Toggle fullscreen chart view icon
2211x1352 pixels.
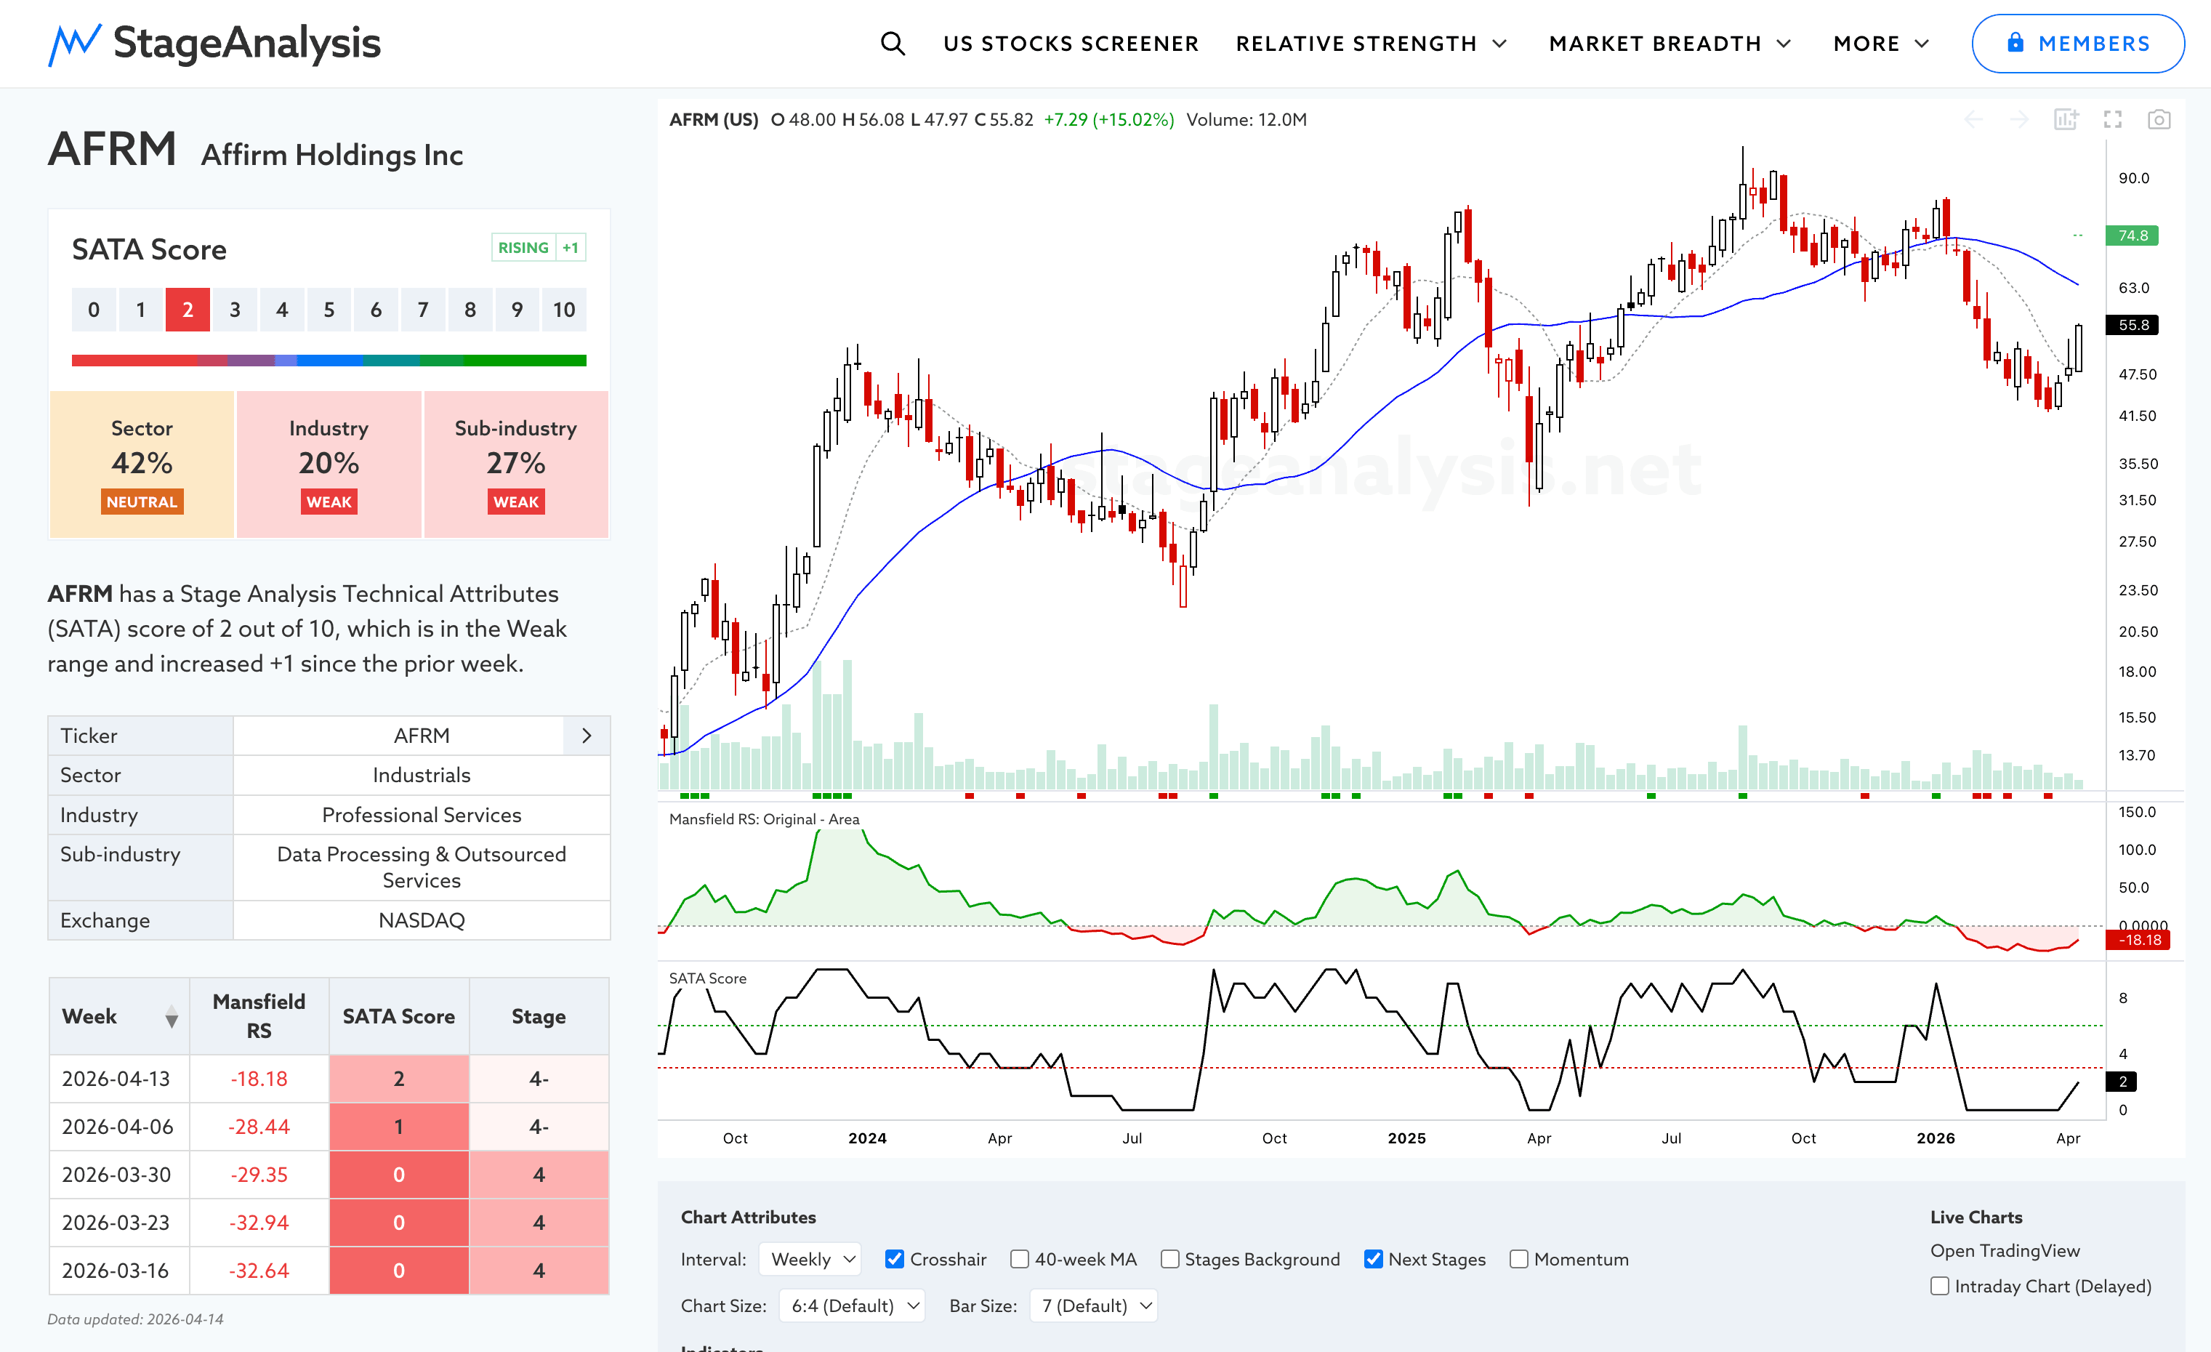coord(2112,119)
